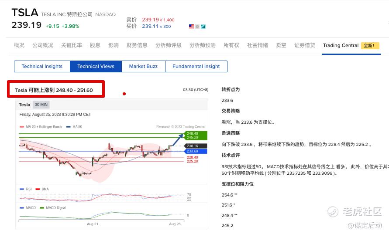
Task: Click the RSI legend swatch
Action: 22,189
